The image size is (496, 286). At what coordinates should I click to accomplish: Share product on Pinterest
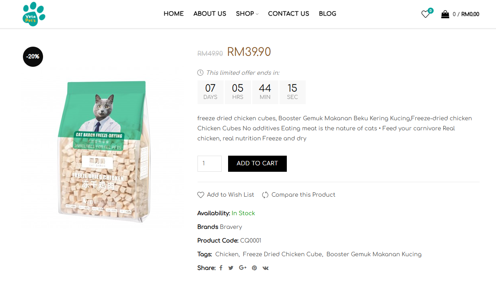(254, 268)
